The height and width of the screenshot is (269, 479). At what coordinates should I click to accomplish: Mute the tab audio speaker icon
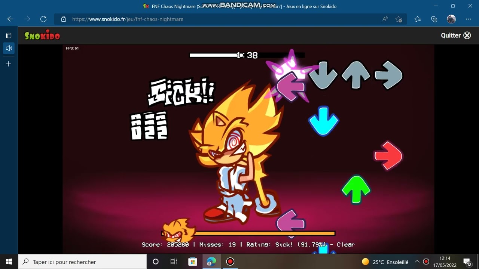pyautogui.click(x=9, y=48)
